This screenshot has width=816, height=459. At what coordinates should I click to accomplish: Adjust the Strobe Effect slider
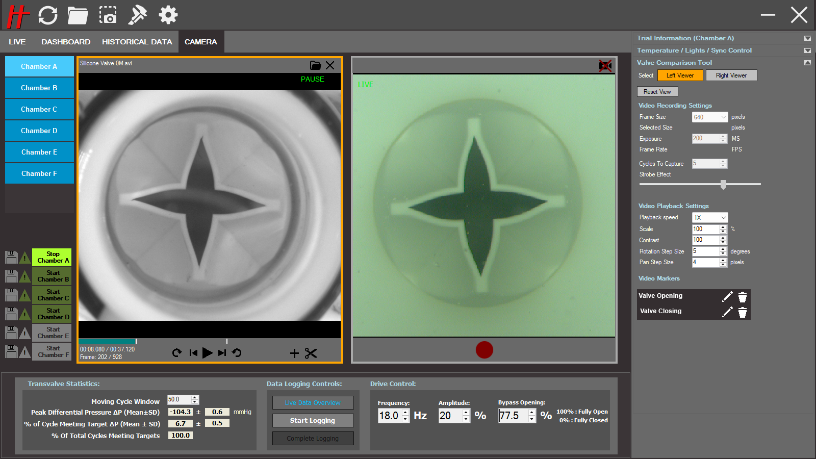click(723, 185)
